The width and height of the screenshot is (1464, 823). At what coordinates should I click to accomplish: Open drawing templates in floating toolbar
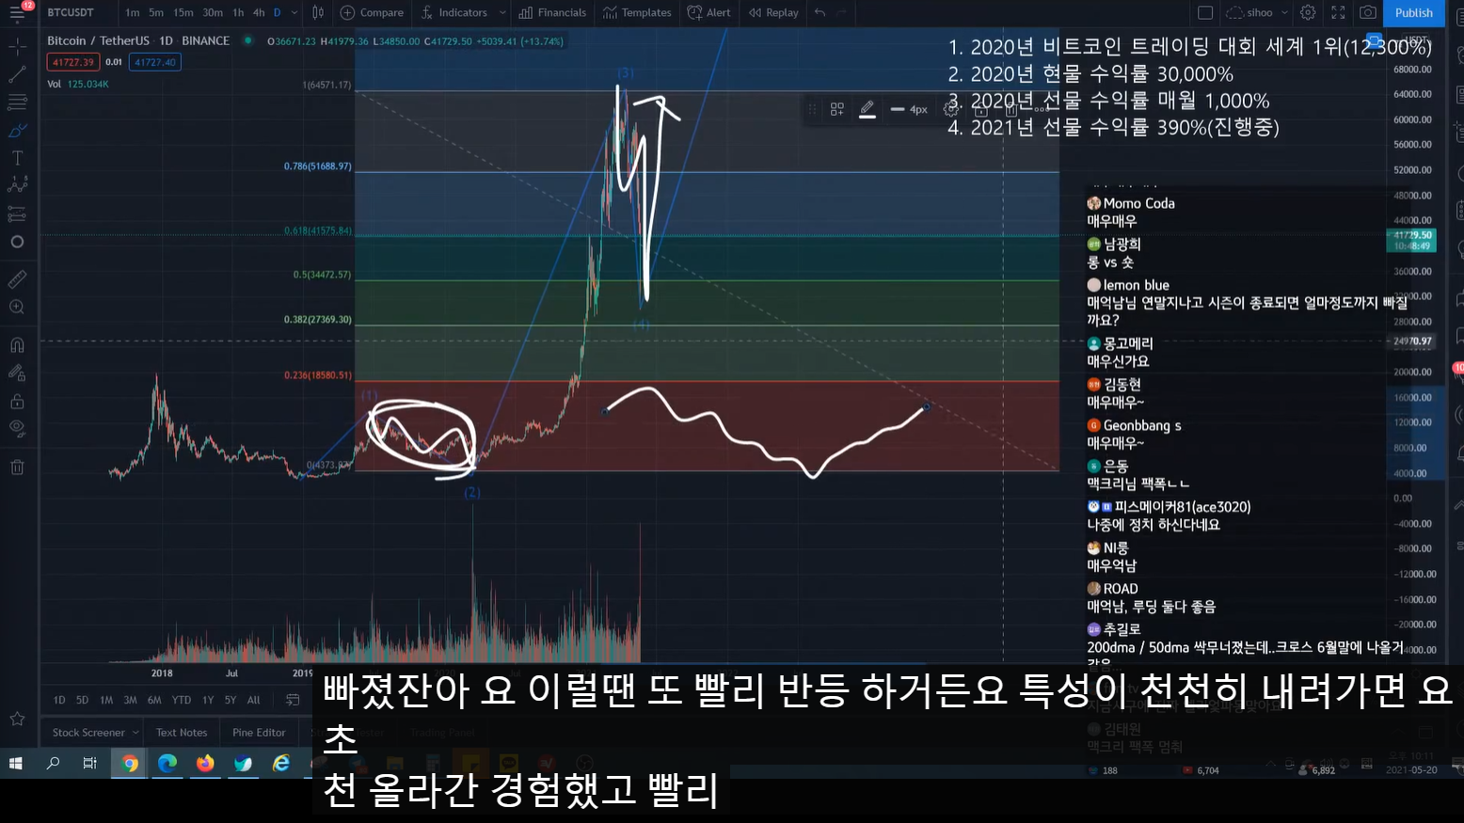[x=836, y=109]
